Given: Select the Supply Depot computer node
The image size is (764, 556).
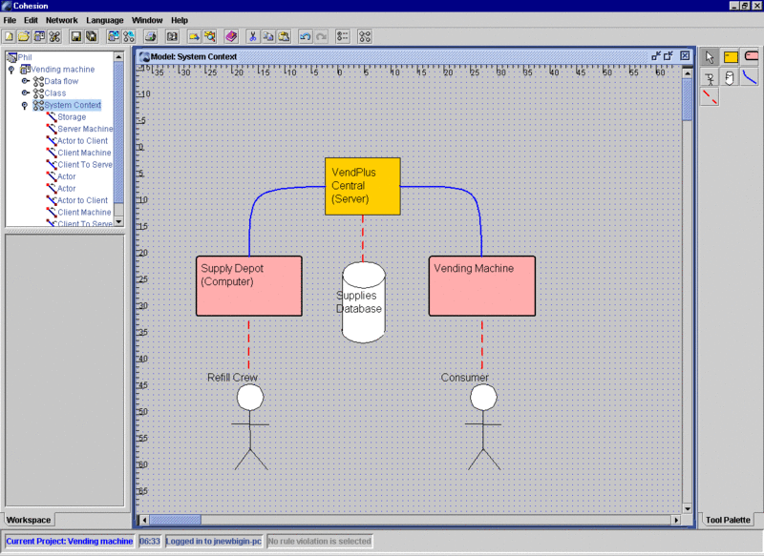Looking at the screenshot, I should [249, 286].
